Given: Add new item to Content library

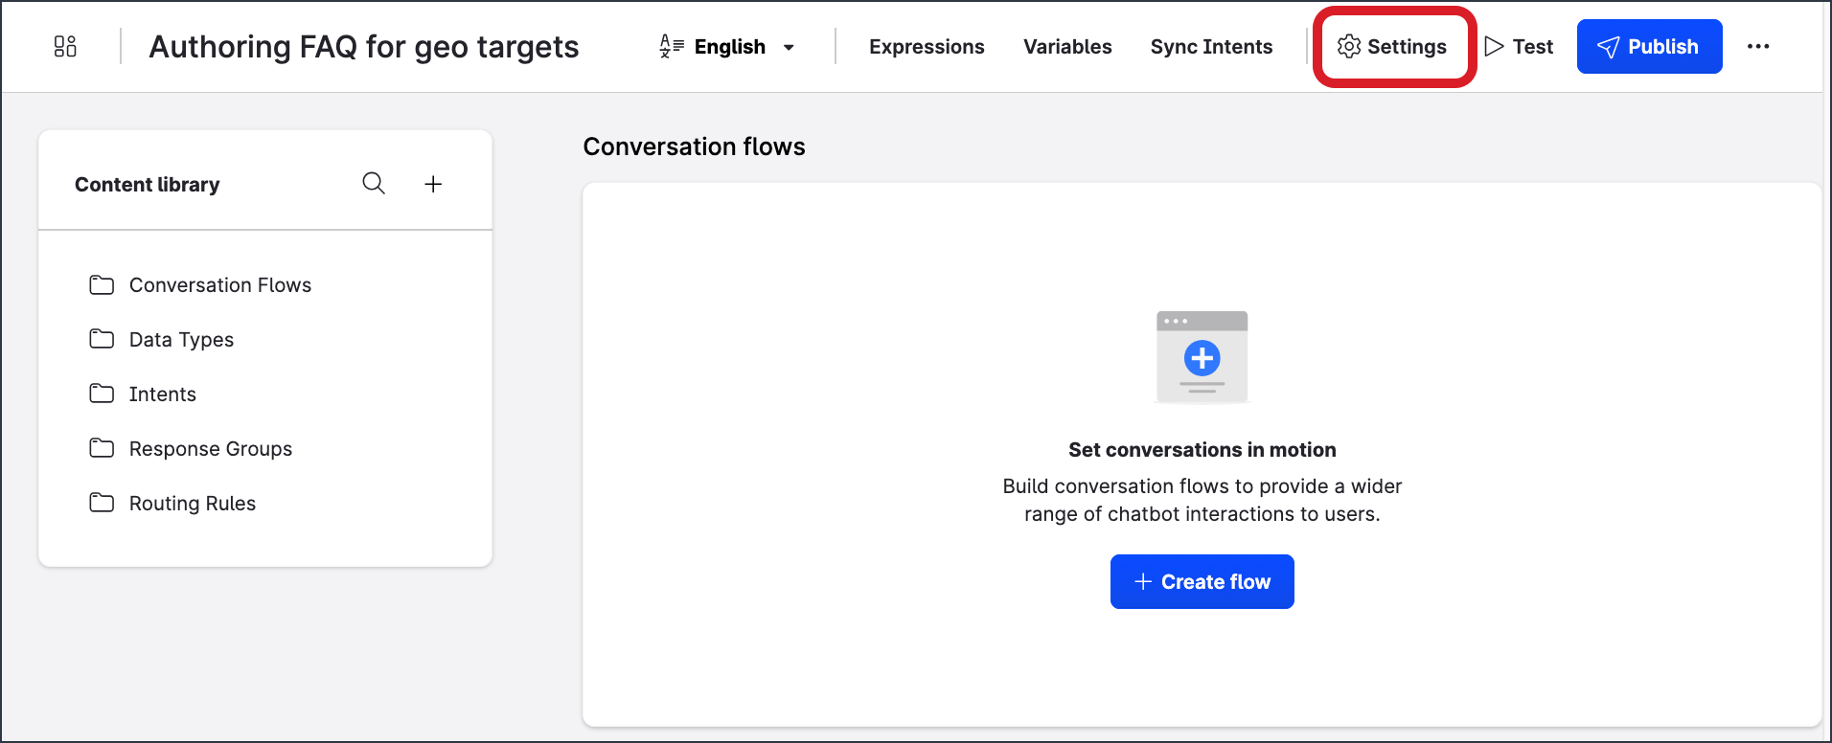Looking at the screenshot, I should pyautogui.click(x=433, y=184).
